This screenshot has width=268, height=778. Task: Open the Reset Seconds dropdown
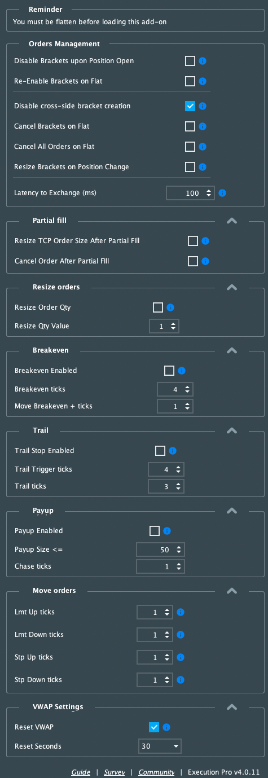click(x=160, y=746)
